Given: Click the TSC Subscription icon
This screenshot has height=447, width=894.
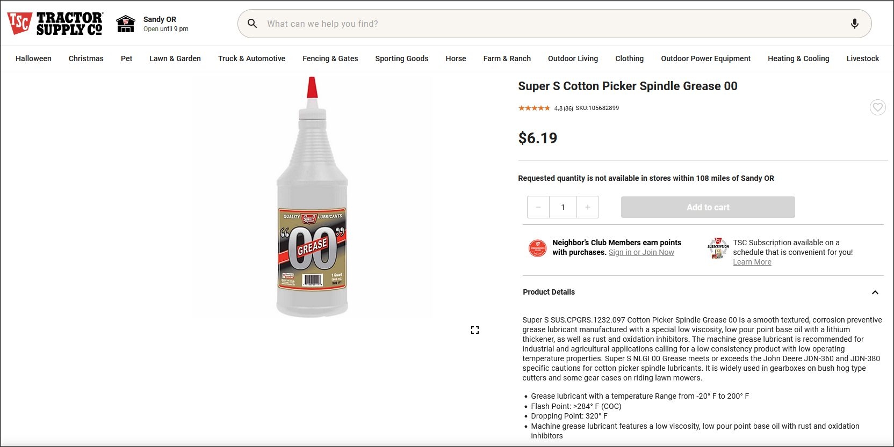Looking at the screenshot, I should pos(718,248).
